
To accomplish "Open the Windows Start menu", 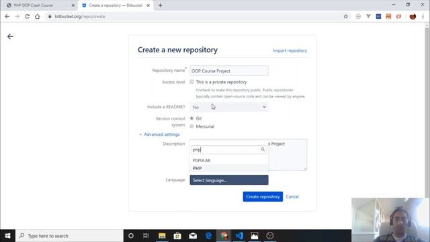I will (7, 236).
